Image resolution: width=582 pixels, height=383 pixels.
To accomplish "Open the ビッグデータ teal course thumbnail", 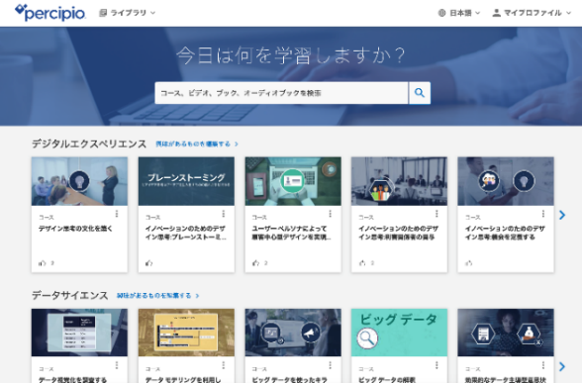I will [400, 333].
